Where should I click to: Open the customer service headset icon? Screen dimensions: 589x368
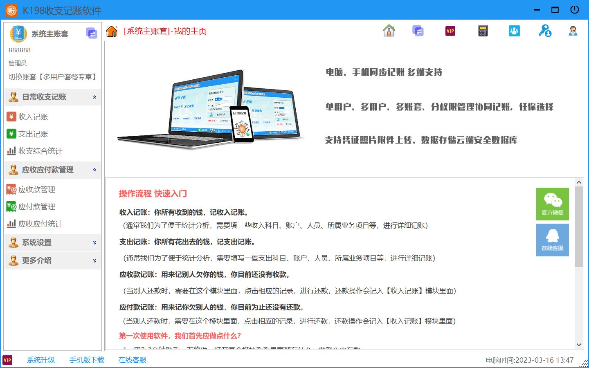[573, 30]
